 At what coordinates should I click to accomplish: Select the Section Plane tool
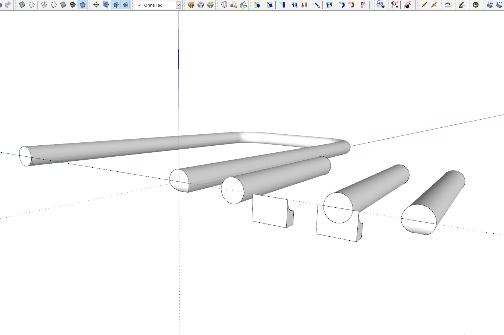[x=96, y=5]
